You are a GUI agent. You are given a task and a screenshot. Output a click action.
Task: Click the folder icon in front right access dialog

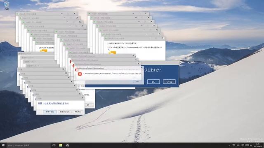pyautogui.click(x=112, y=53)
